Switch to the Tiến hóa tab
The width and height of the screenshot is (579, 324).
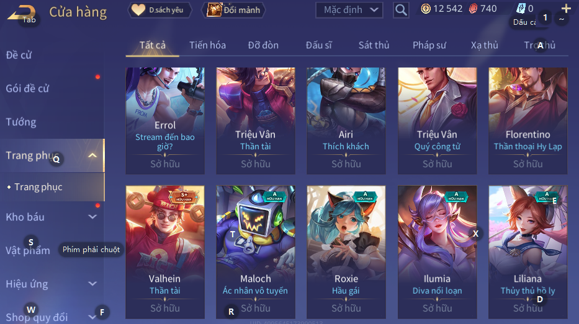click(x=207, y=45)
